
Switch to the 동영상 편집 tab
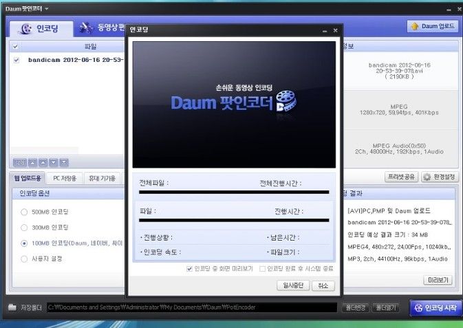click(101, 28)
